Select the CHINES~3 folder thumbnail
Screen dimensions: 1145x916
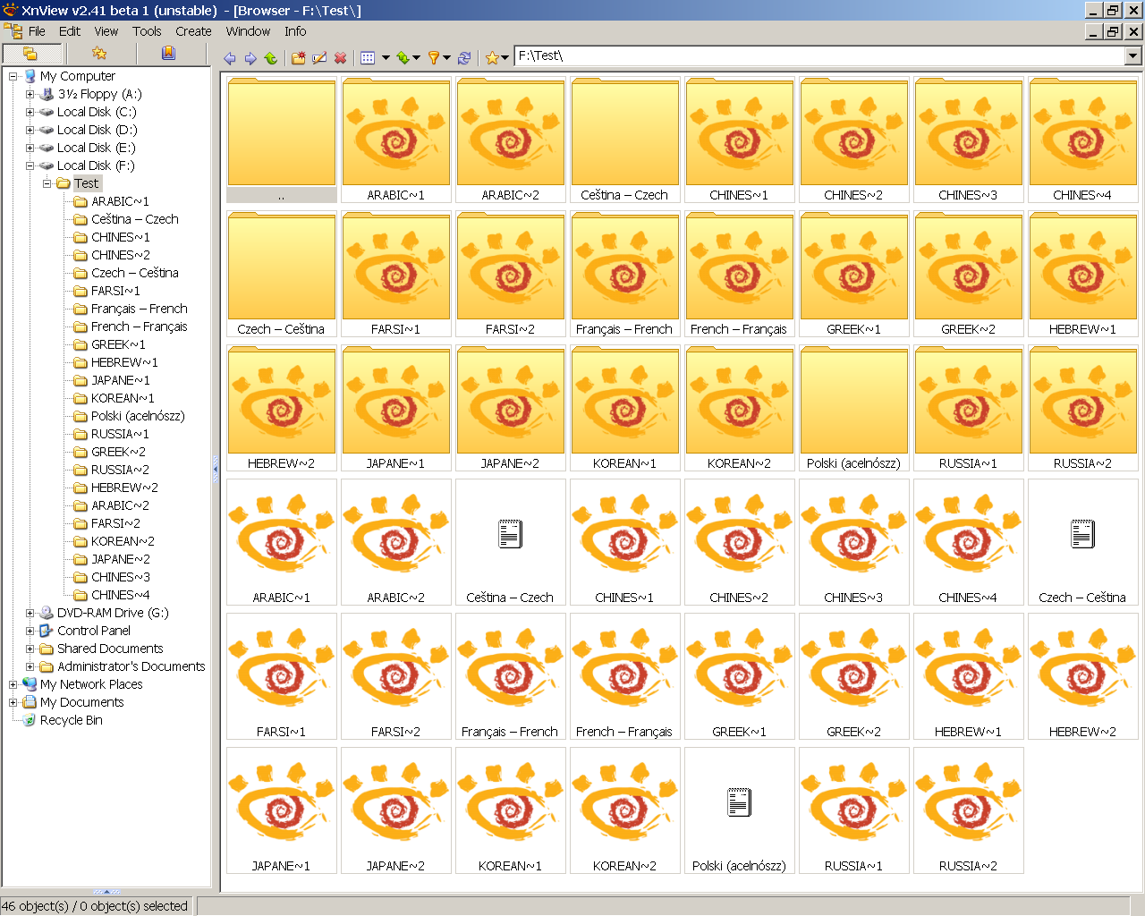tap(969, 140)
